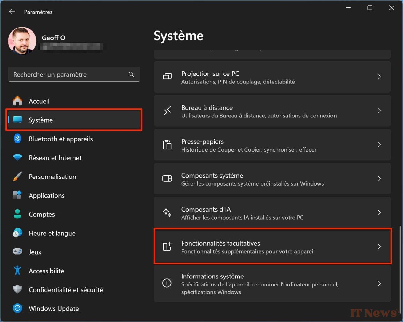Expand the Presse-papiers settings chevron
Viewport: 403px width, 322px height.
pos(380,145)
